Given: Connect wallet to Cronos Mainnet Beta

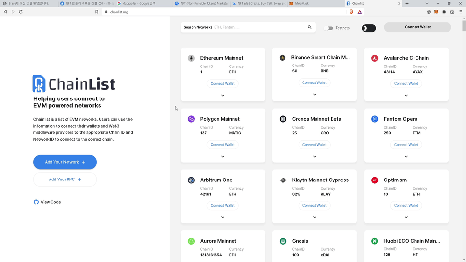Looking at the screenshot, I should [x=315, y=145].
